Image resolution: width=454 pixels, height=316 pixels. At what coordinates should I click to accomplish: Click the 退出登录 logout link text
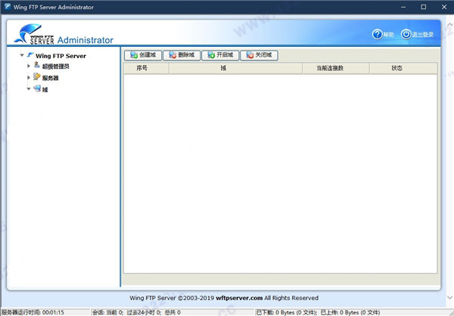click(x=423, y=35)
